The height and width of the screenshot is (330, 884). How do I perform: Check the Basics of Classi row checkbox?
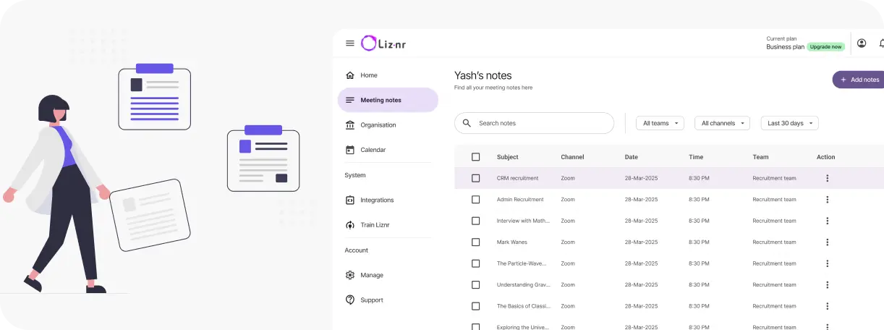tap(475, 306)
